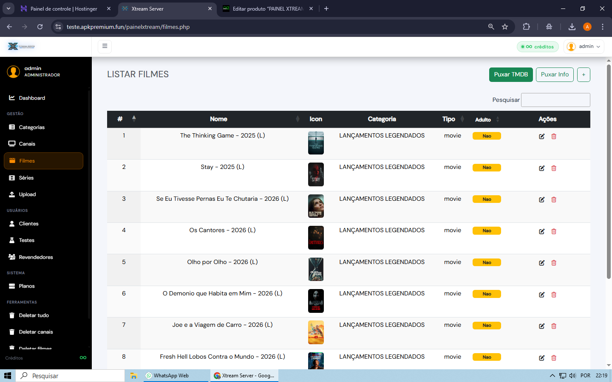Delete the movie Stay - 2025 (L)
612x382 pixels.
[x=554, y=168]
